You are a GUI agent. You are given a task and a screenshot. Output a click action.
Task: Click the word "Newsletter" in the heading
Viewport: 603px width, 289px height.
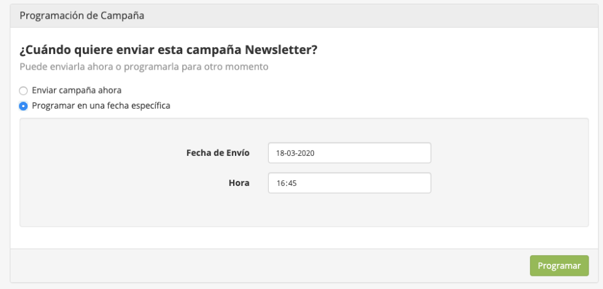281,50
